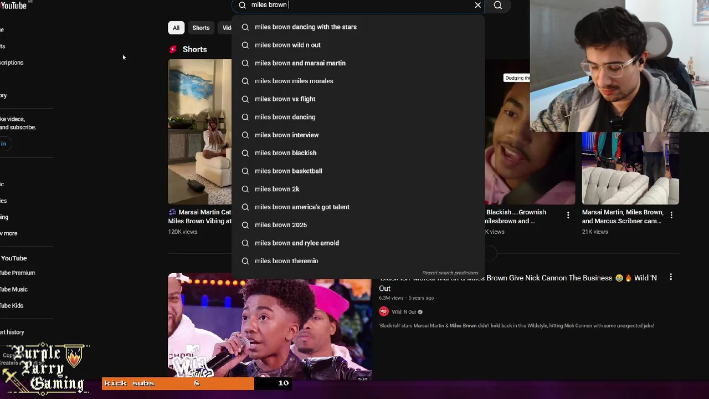Viewport: 709px width, 399px height.
Task: Click search icon beside 'dancing with the stars'
Action: (x=245, y=27)
